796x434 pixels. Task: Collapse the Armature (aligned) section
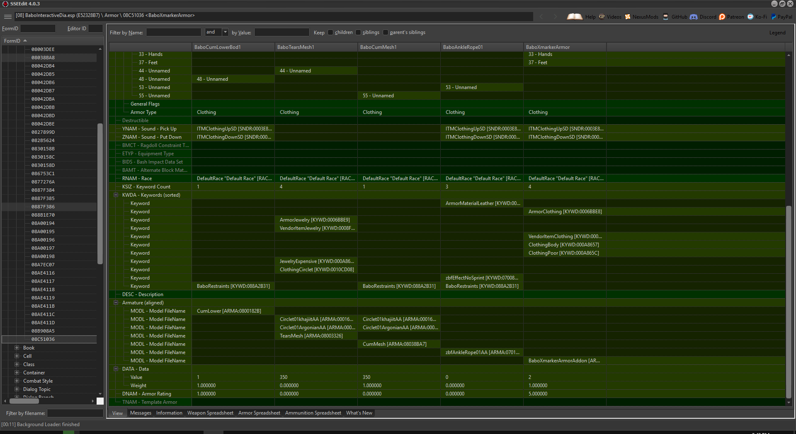point(116,303)
